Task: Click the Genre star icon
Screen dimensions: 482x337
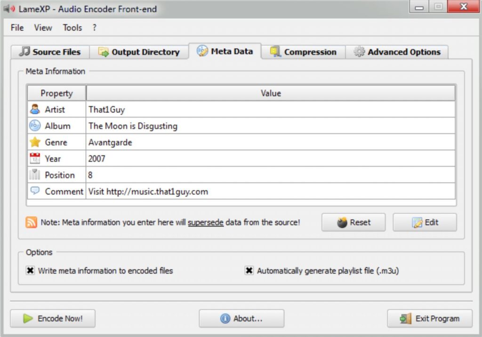Action: 35,142
